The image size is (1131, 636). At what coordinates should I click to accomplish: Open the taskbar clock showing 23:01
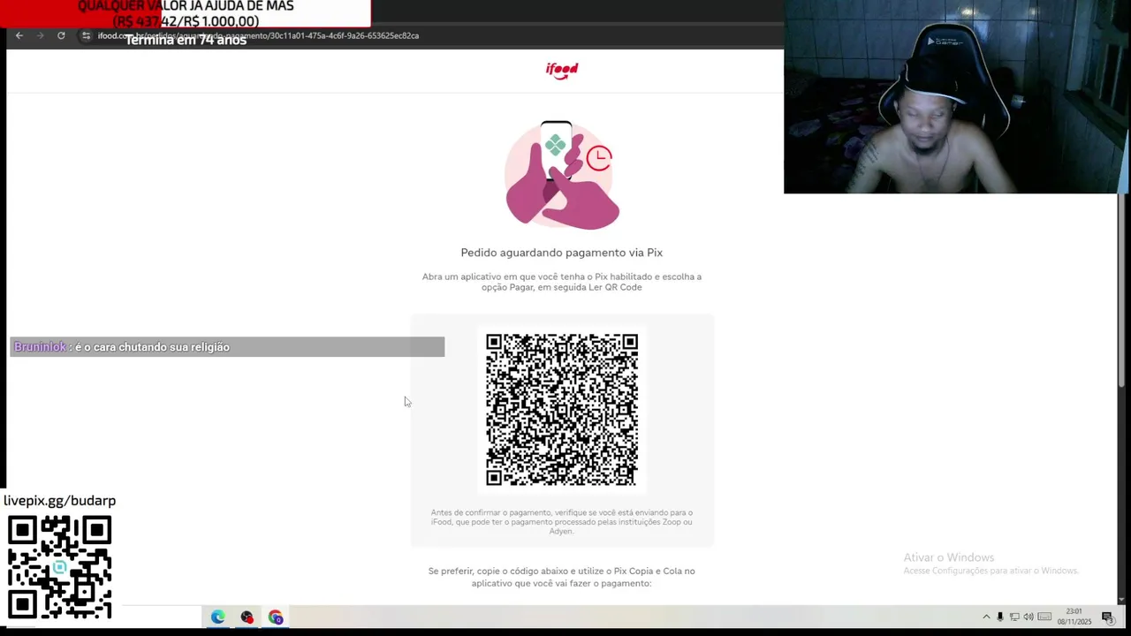coord(1074,617)
